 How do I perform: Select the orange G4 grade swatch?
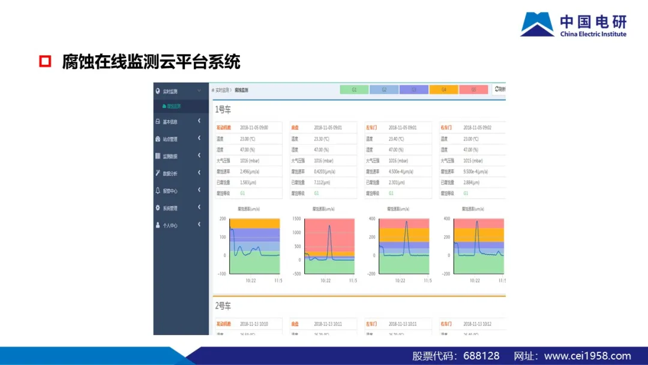point(443,89)
